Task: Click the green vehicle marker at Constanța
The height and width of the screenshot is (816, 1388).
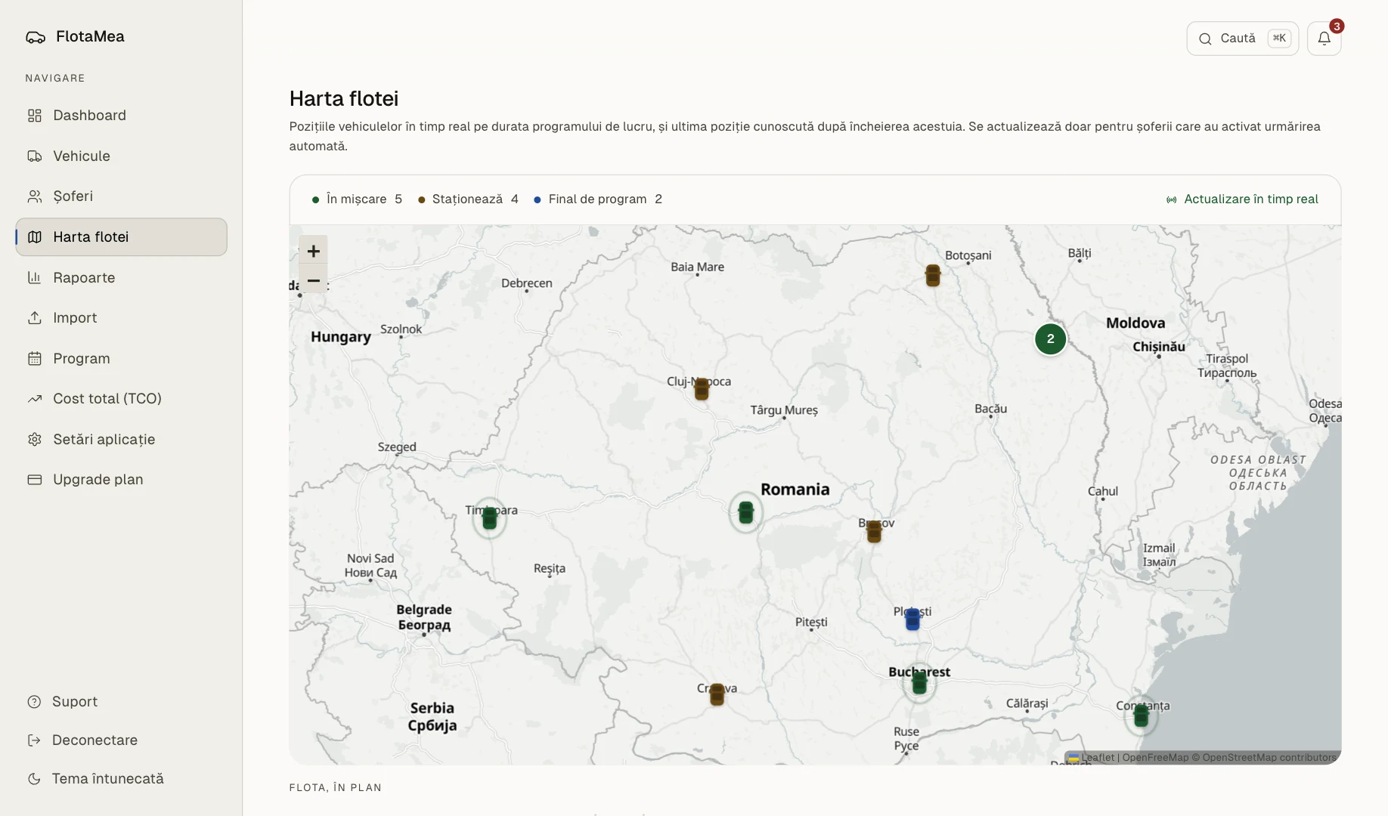Action: point(1141,715)
